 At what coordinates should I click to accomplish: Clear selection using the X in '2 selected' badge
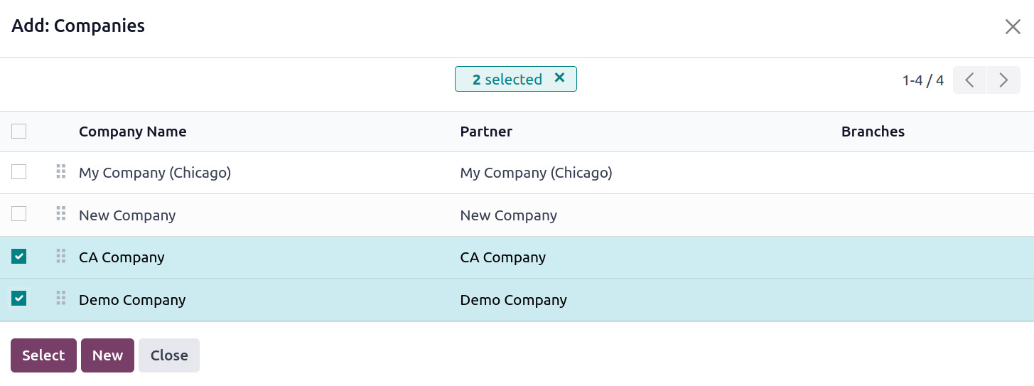559,78
